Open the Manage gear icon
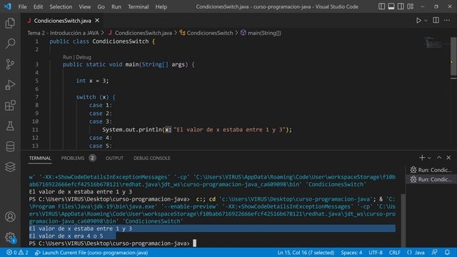The width and height of the screenshot is (457, 257). 10,237
